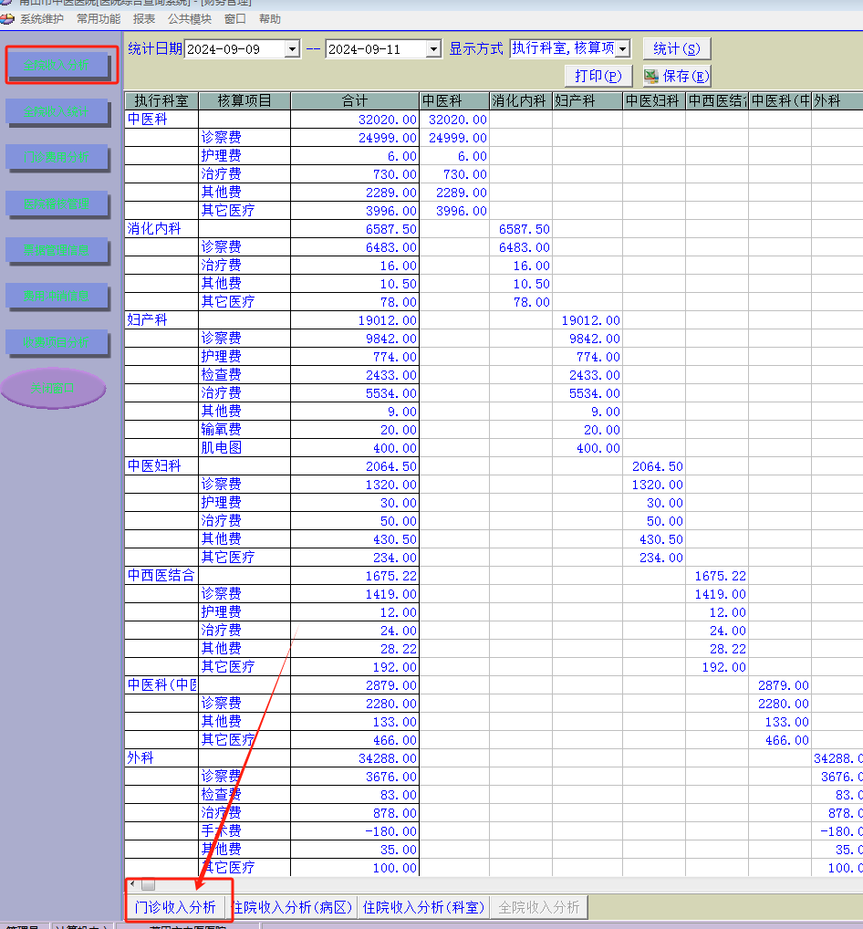Select the 外科 department row cell
Screen dimensions: 863x929
[161, 757]
